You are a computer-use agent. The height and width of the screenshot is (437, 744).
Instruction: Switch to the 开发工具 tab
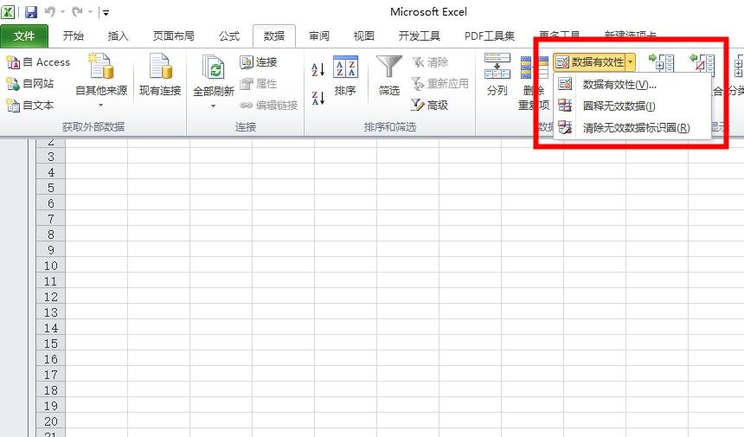pos(419,36)
